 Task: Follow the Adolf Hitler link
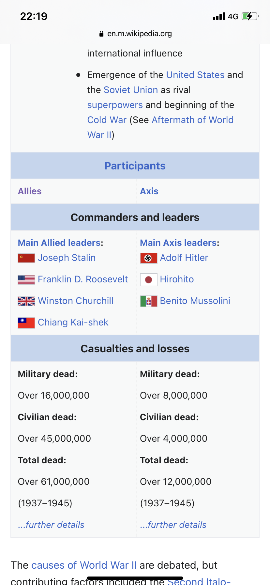[184, 258]
